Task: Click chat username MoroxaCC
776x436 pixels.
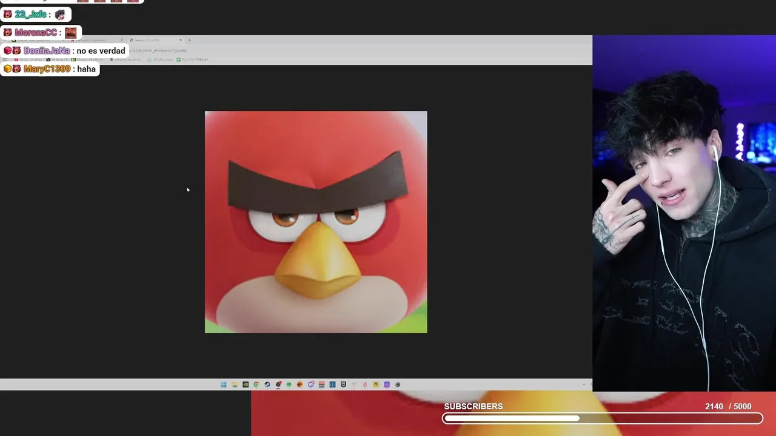Action: tap(36, 33)
